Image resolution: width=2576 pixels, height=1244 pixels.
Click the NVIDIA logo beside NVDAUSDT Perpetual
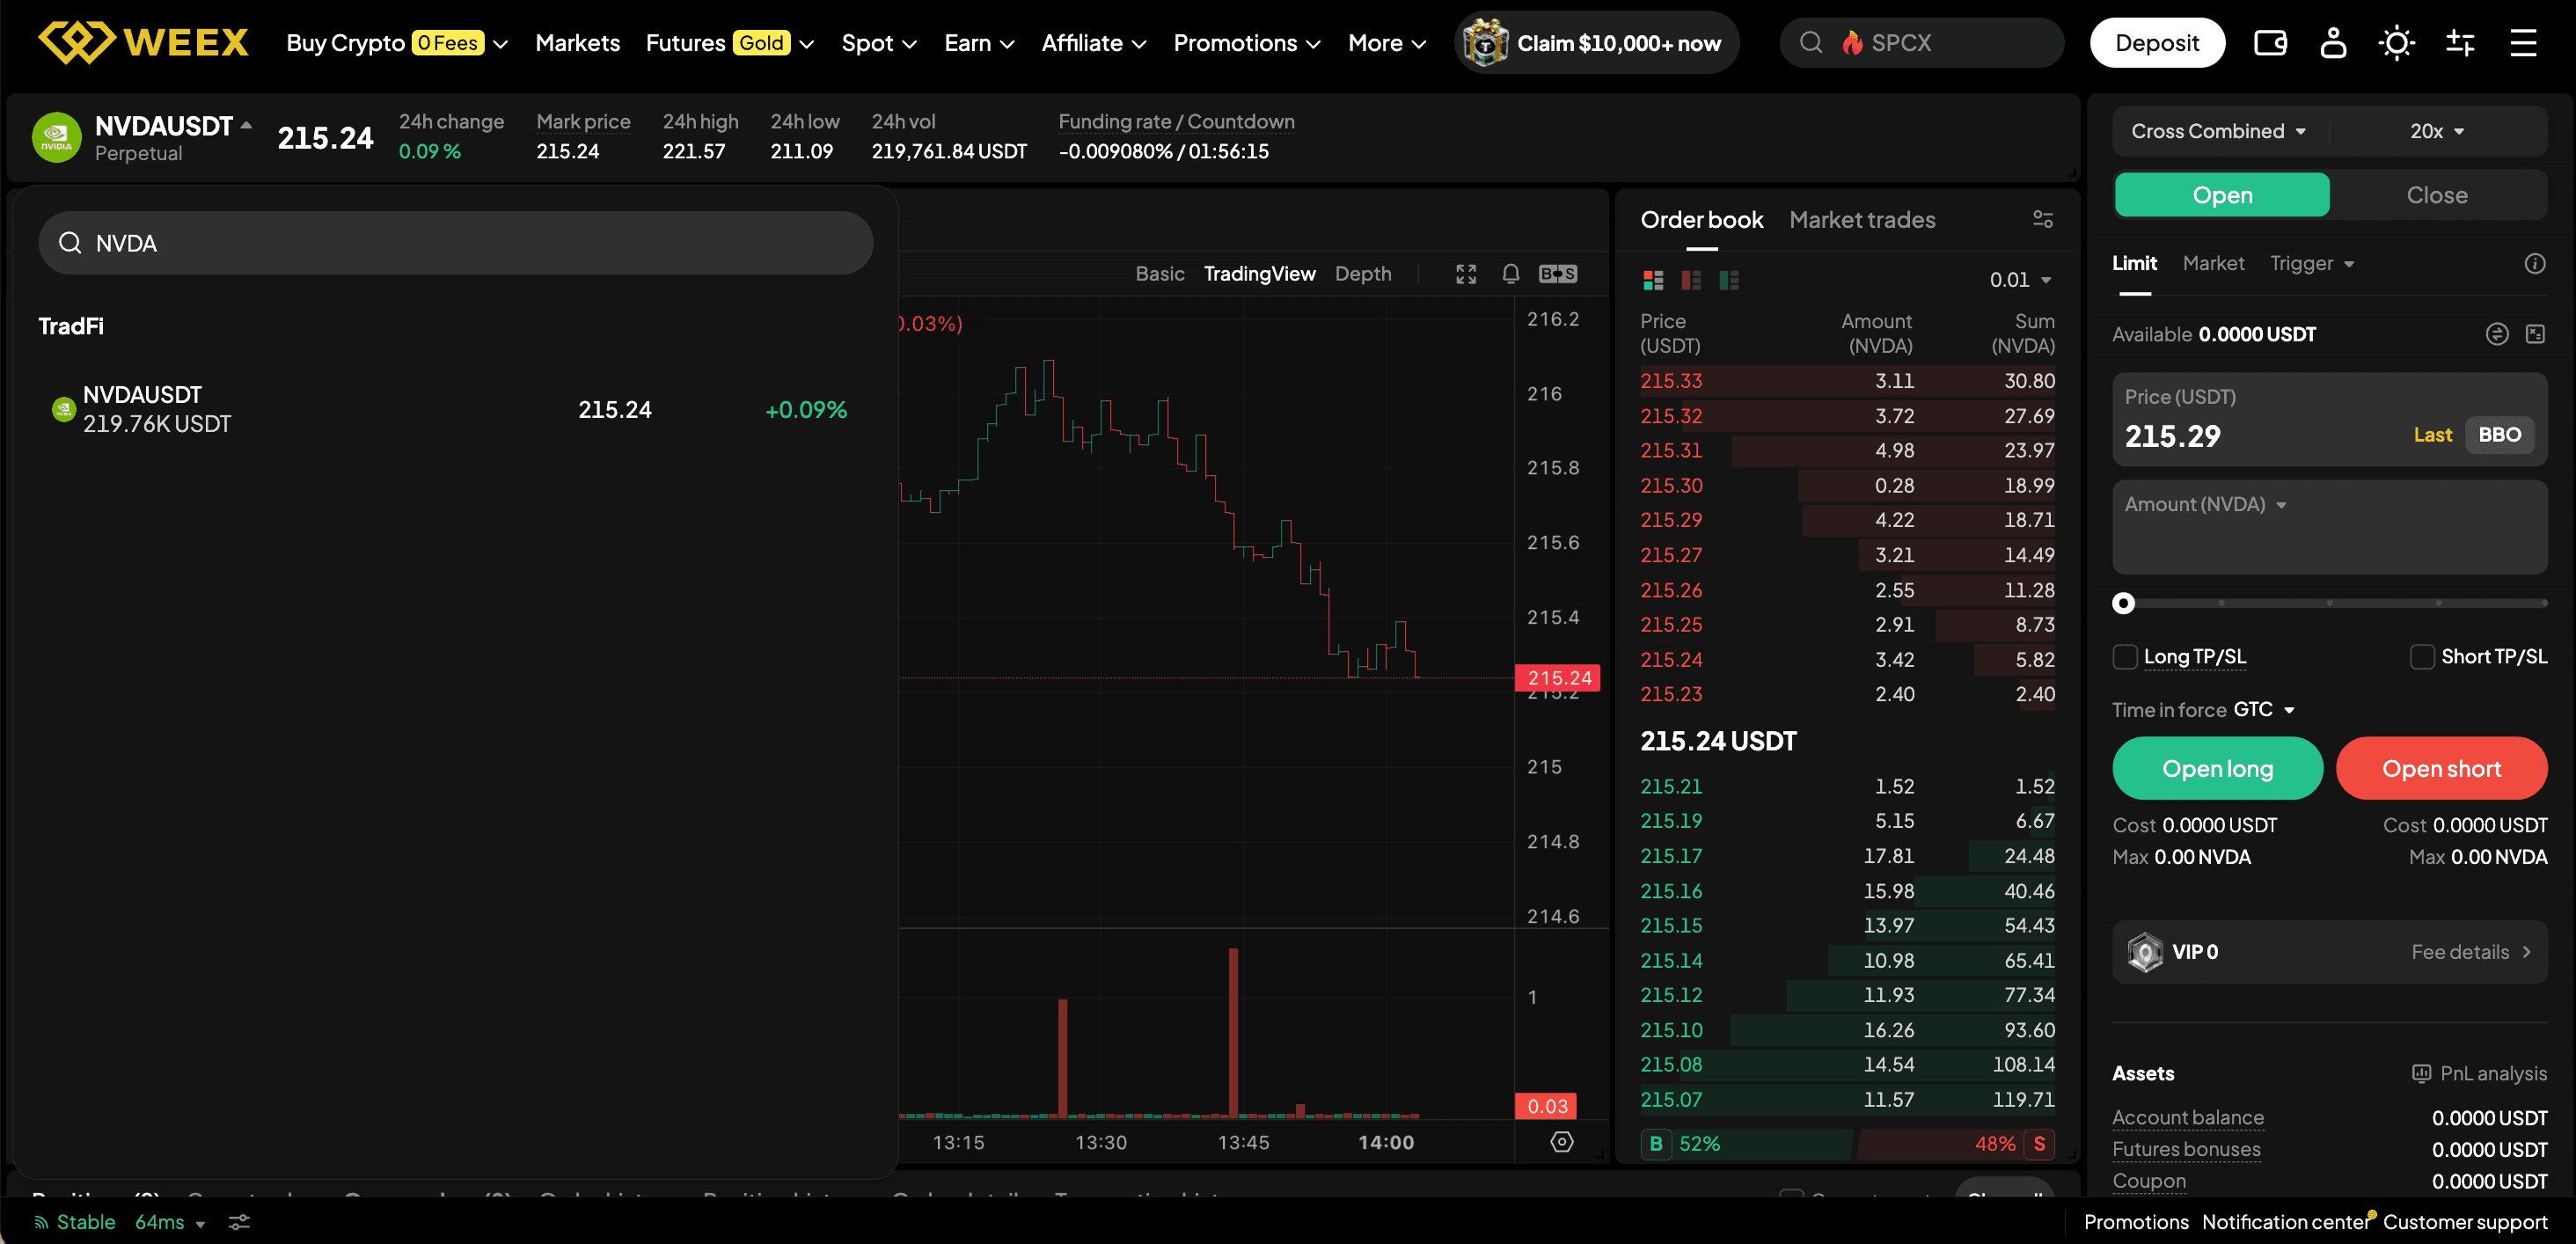[57, 137]
